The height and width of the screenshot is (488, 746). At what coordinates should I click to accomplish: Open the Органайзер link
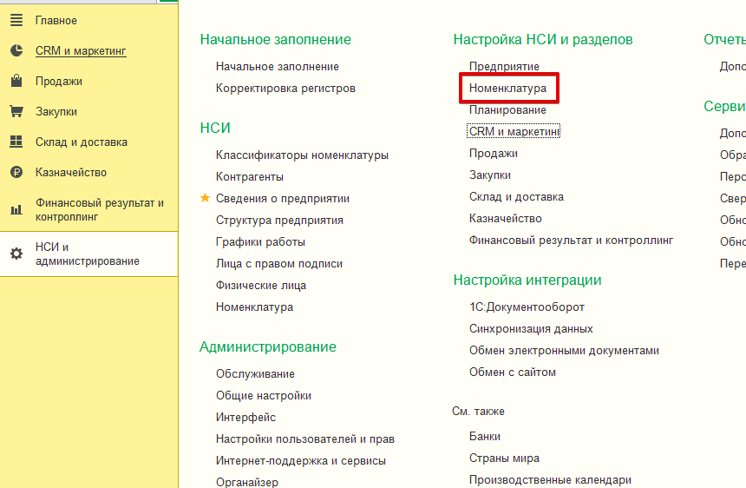(x=247, y=482)
